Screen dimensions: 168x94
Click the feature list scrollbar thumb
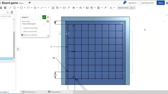point(14,45)
